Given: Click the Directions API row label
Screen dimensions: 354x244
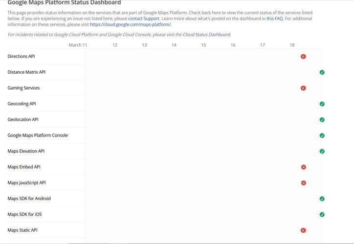Looking at the screenshot, I should pos(21,56).
